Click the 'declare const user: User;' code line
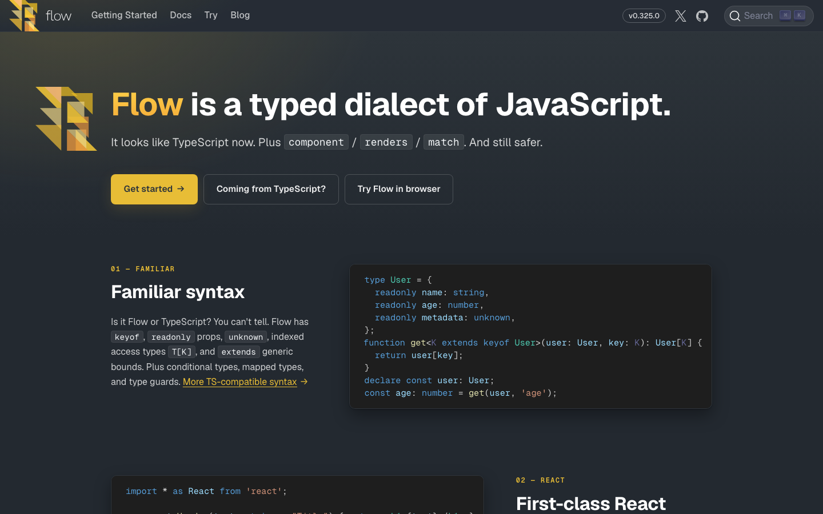Viewport: 823px width, 514px height. [x=429, y=380]
